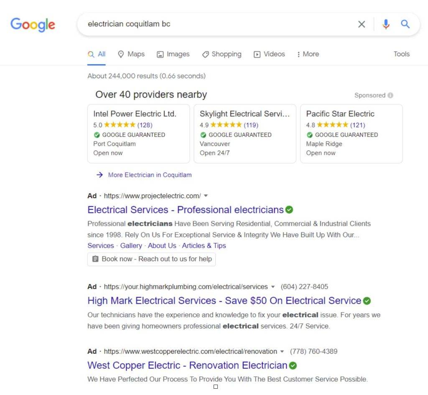Screen dimensions: 428x395
Task: Open the Google logo homepage
Action: [33, 25]
